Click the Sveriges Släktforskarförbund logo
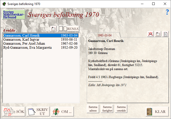This screenshot has width=171, height=119. pos(14,15)
